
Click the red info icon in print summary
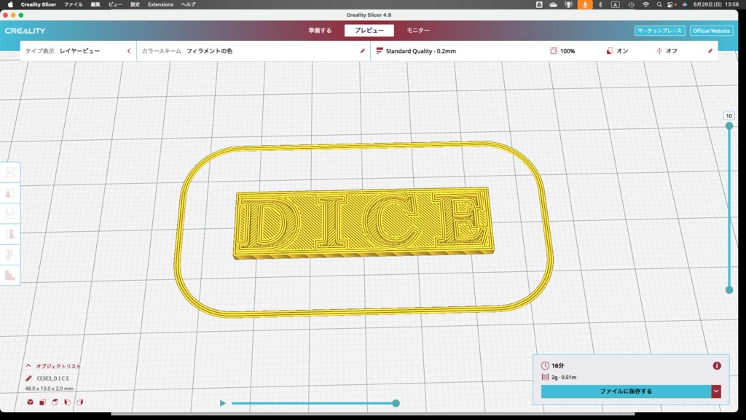717,366
